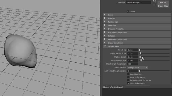
Task: Select the blobby mesh object in viewport
Action: pyautogui.click(x=20, y=51)
